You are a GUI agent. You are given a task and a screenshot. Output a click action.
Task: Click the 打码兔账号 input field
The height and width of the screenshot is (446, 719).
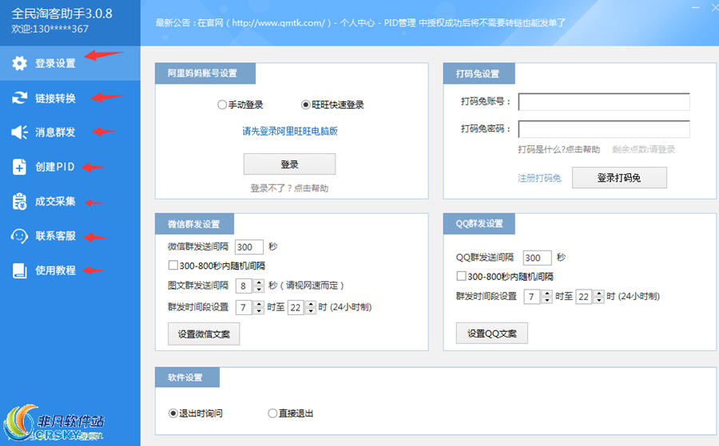click(604, 101)
